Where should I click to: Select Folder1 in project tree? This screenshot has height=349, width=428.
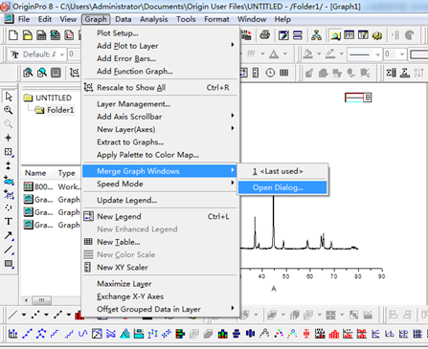click(x=55, y=110)
